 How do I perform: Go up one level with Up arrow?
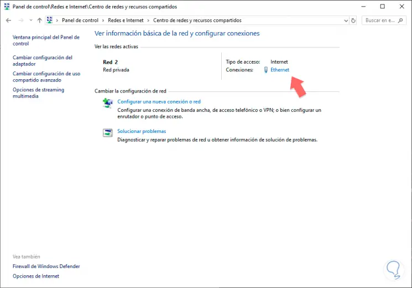coord(40,20)
